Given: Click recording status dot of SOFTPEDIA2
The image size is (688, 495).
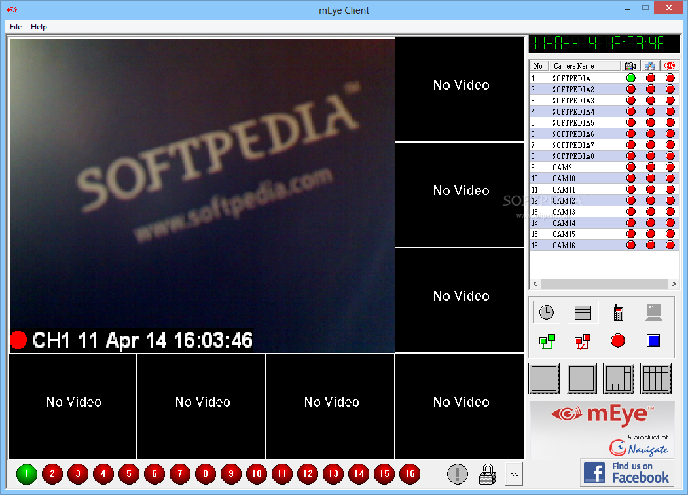Looking at the screenshot, I should 670,89.
